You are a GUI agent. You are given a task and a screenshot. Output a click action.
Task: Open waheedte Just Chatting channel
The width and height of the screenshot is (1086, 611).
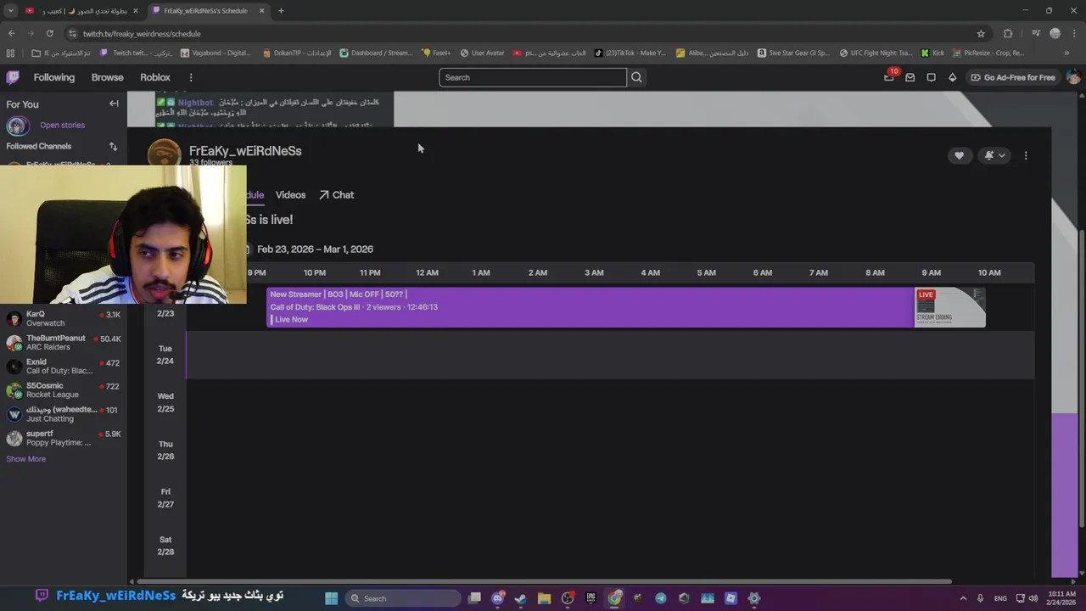point(64,414)
